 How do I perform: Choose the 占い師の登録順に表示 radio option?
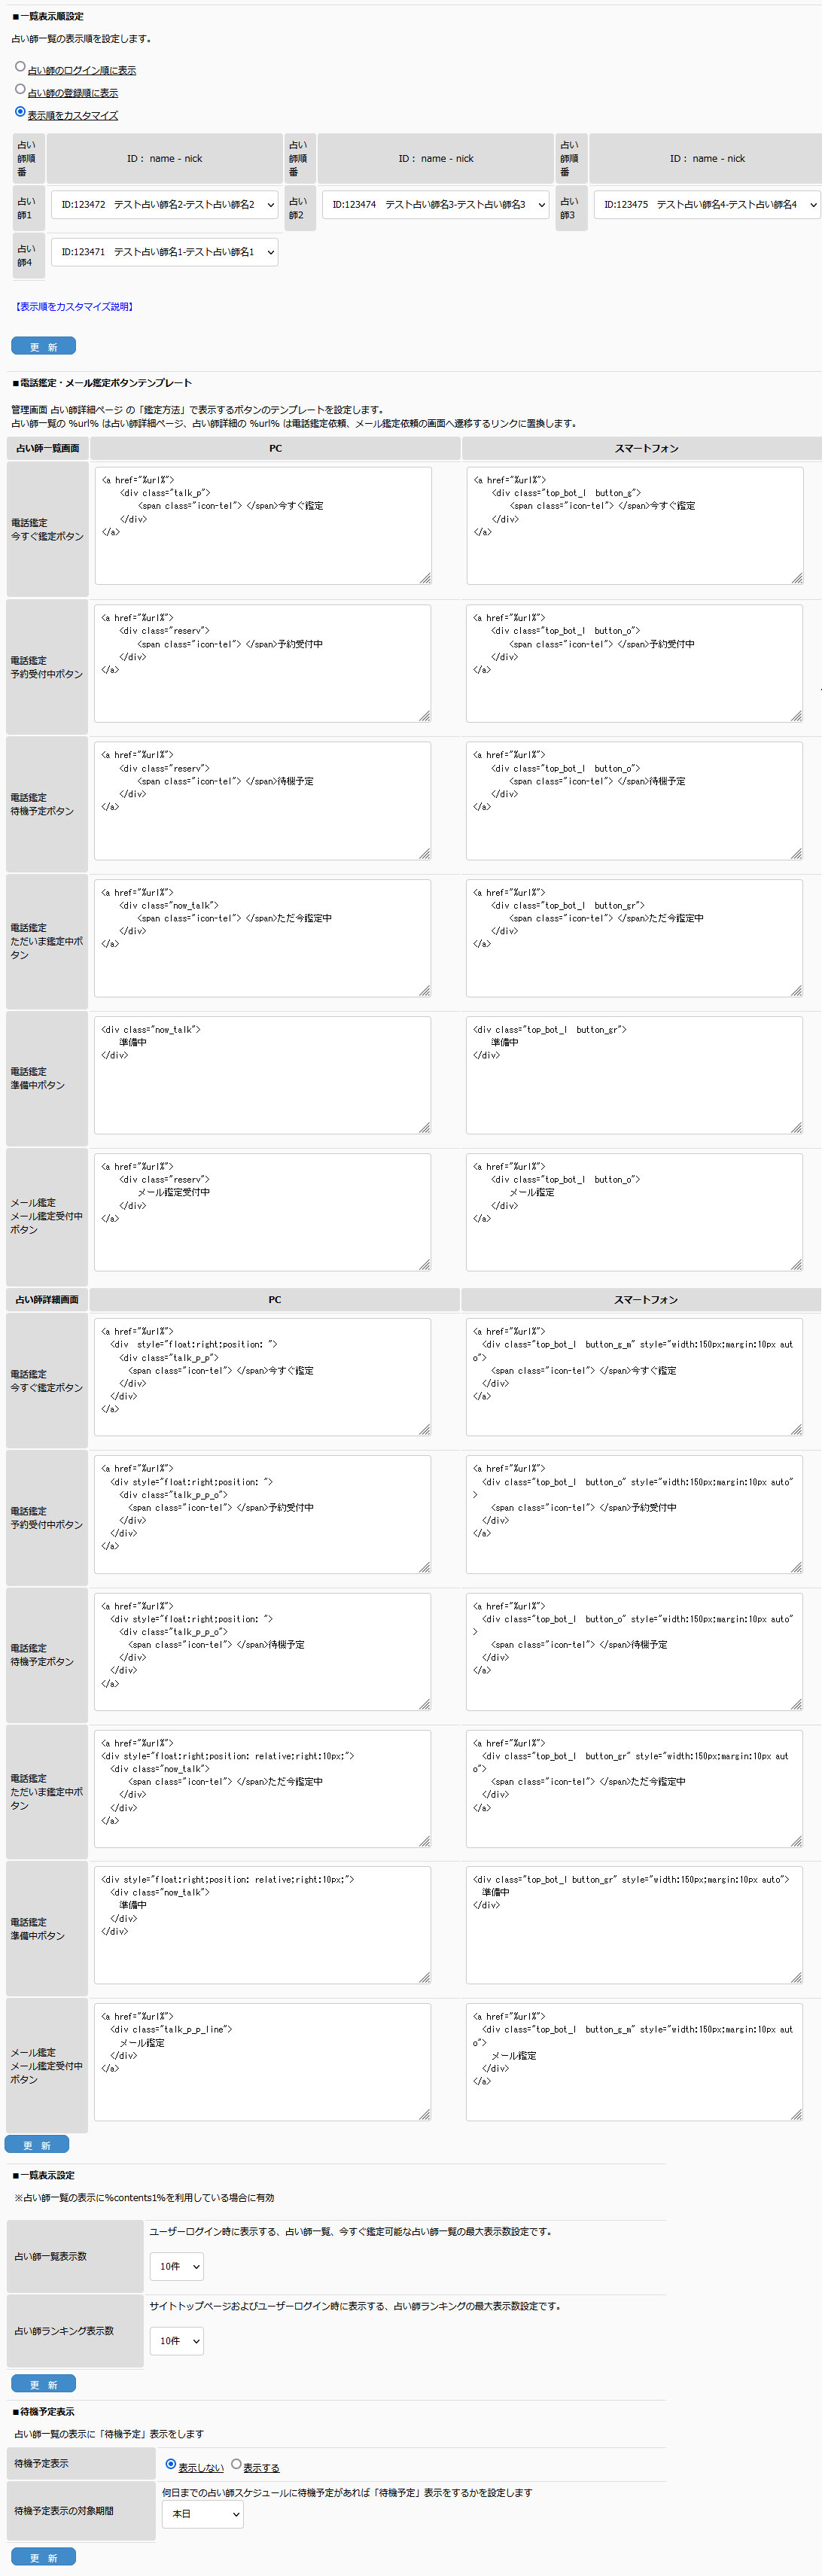point(20,89)
